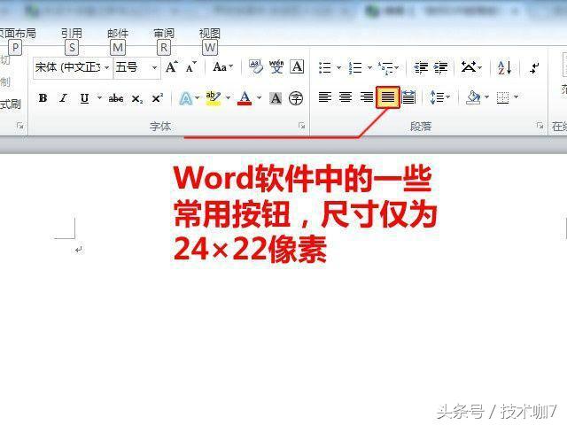Toggle strikethrough abc button
The width and height of the screenshot is (567, 425).
116,98
